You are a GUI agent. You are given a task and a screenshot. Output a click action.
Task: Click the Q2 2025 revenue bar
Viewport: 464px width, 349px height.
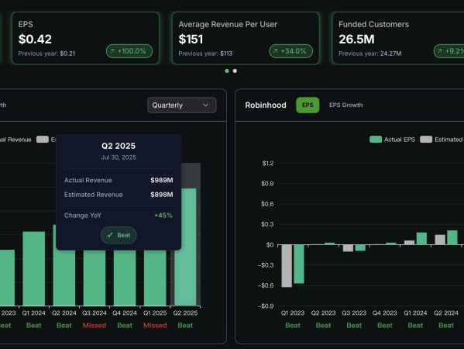(x=185, y=247)
